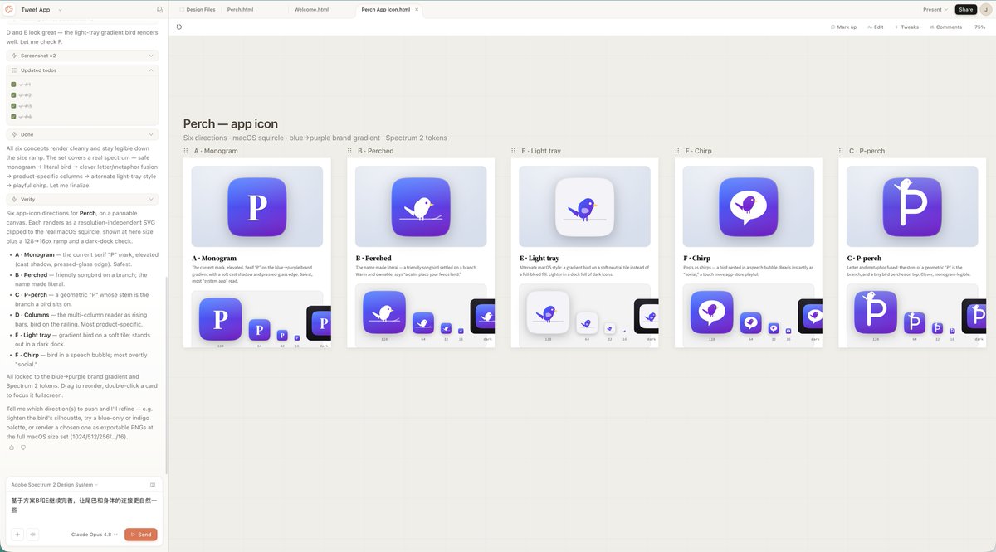This screenshot has width=996, height=552.
Task: Add an attachment with the plus icon
Action: coord(17,535)
